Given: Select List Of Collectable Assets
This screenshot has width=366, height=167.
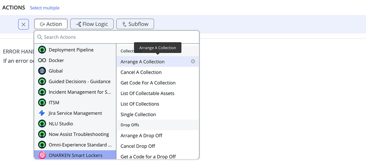Looking at the screenshot, I should pyautogui.click(x=158, y=93).
